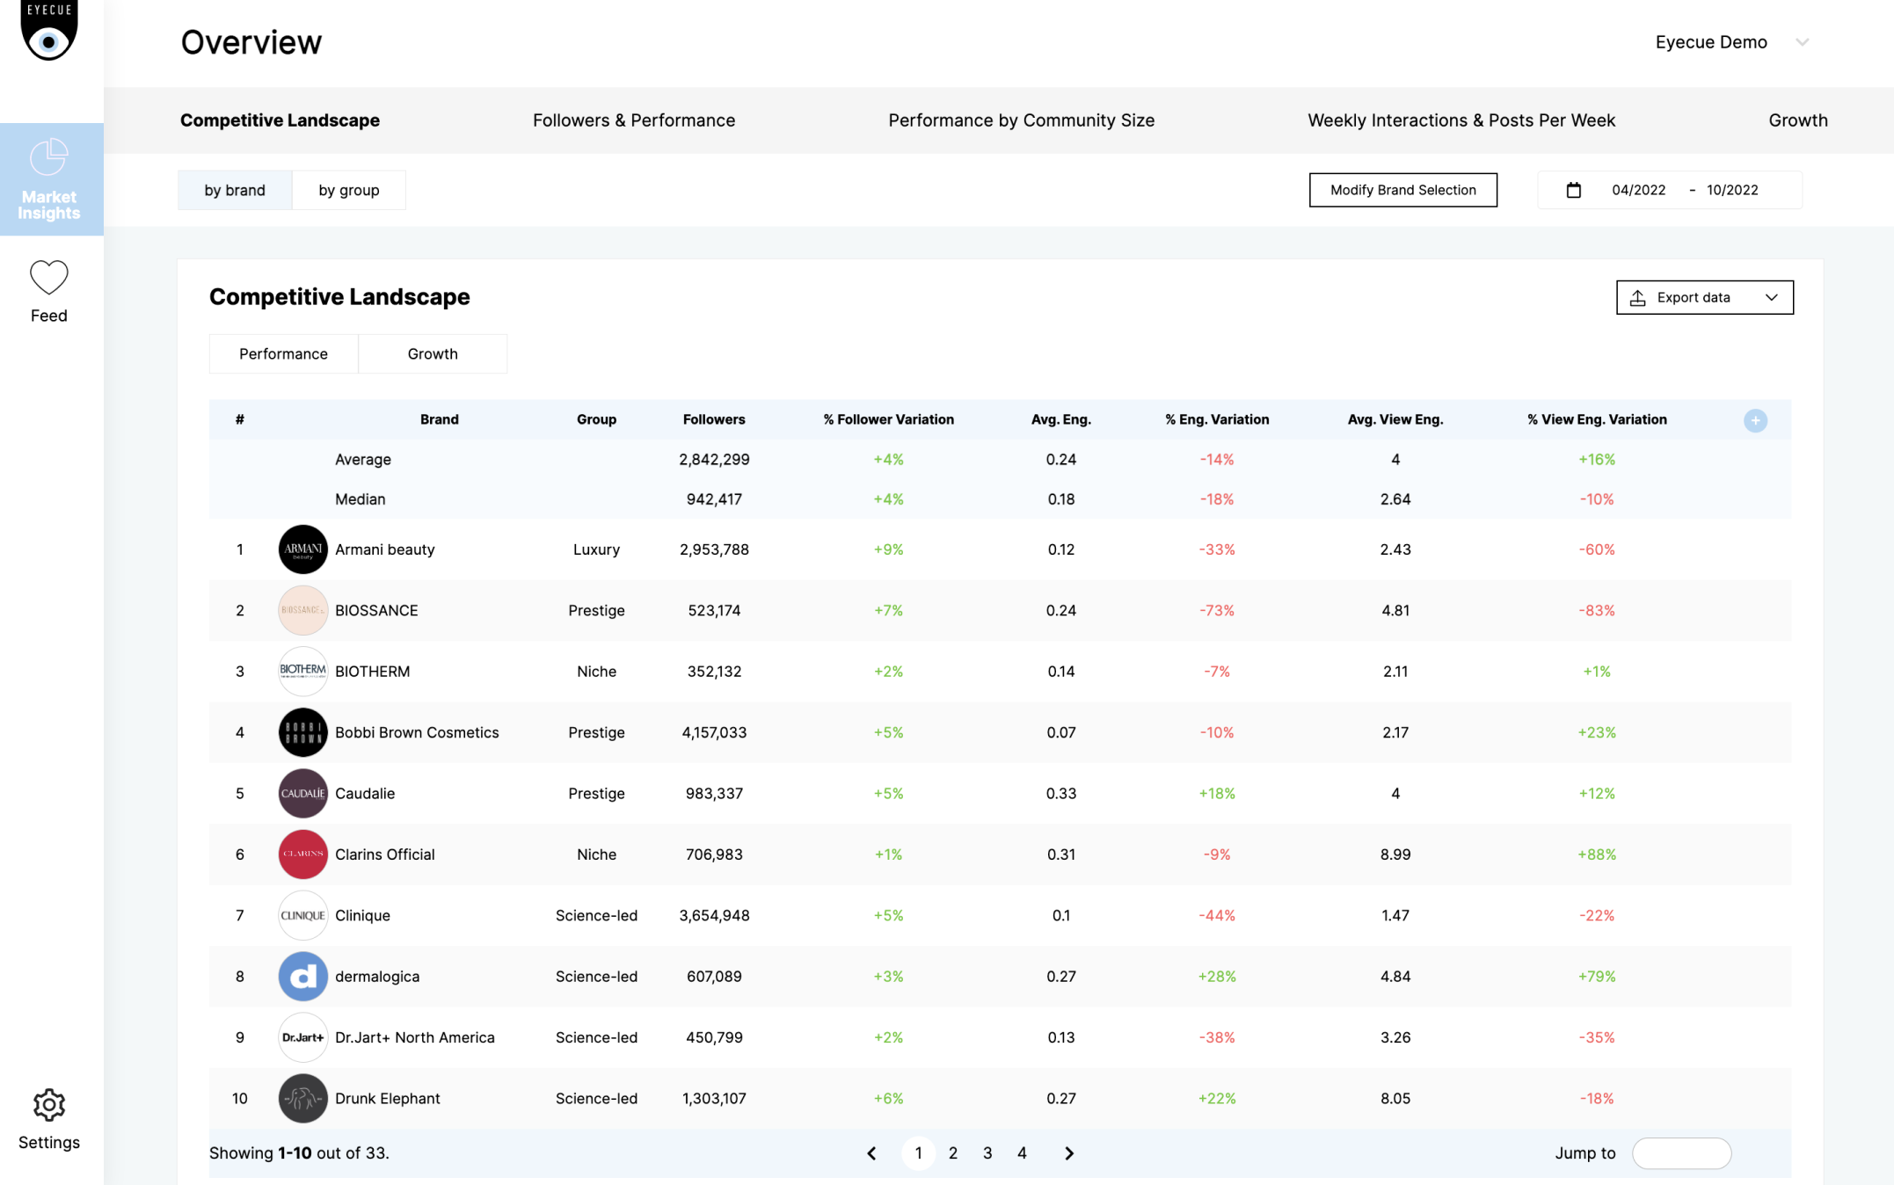1894x1185 pixels.
Task: Click the Overview page title
Action: point(251,42)
